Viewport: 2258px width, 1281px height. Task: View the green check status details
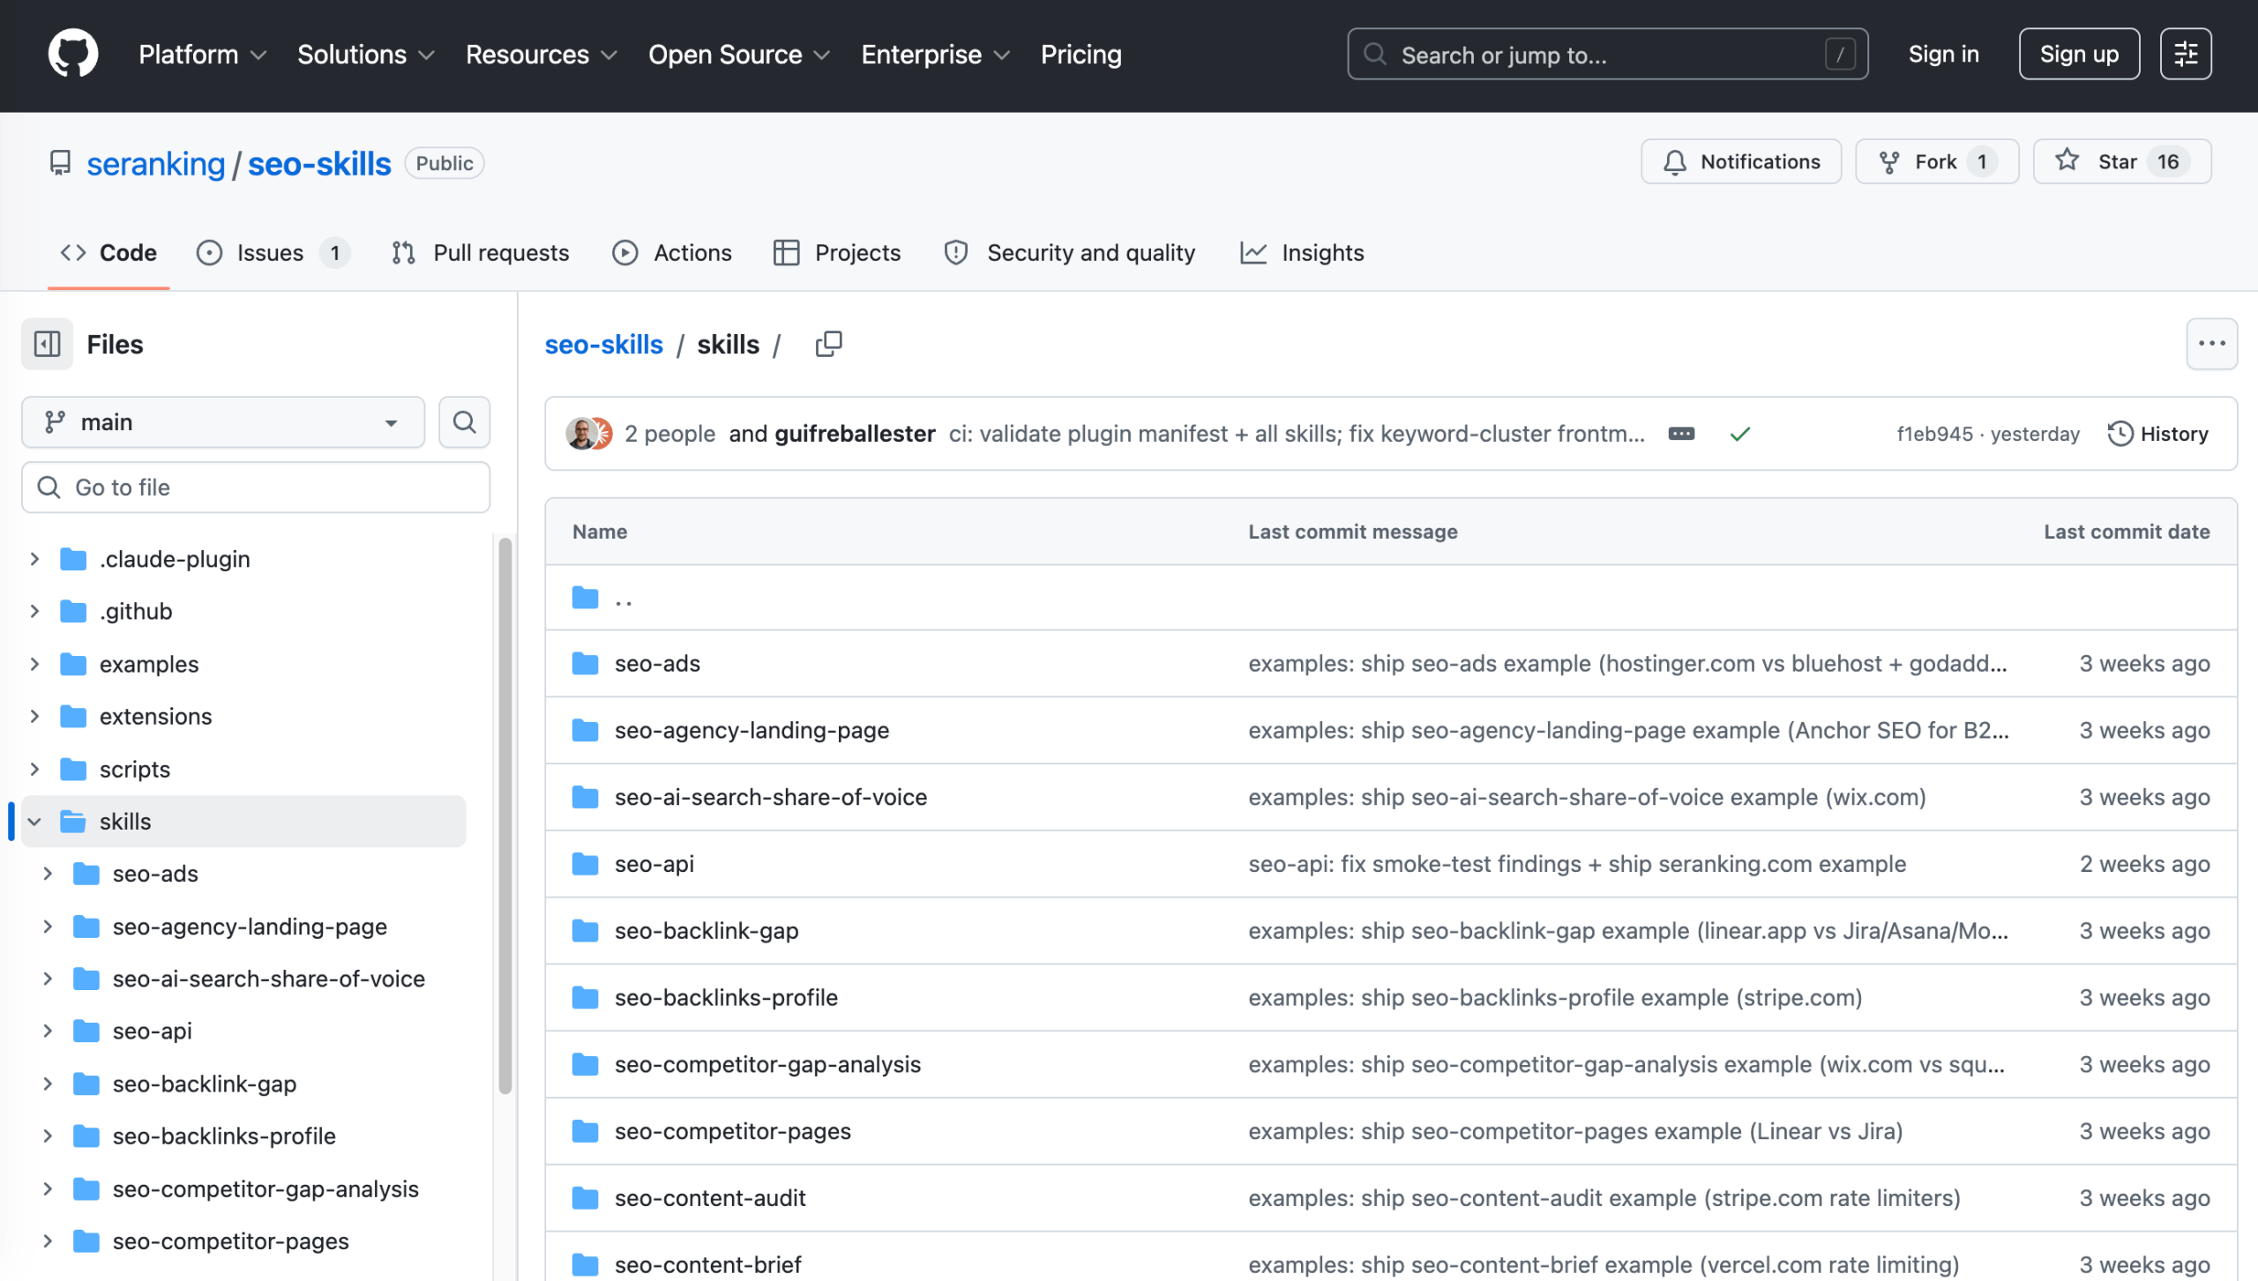coord(1739,434)
